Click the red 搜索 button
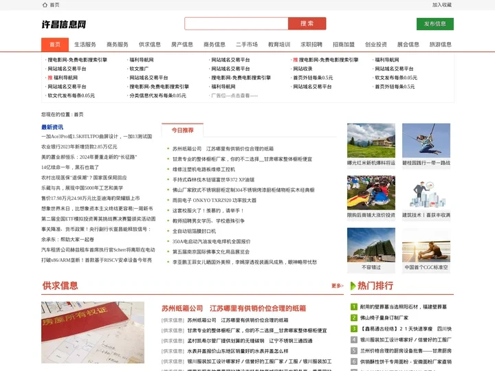 click(307, 23)
